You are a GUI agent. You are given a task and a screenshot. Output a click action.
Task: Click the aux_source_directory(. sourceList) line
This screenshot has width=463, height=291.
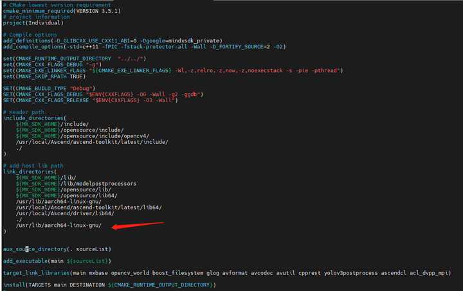(57, 249)
